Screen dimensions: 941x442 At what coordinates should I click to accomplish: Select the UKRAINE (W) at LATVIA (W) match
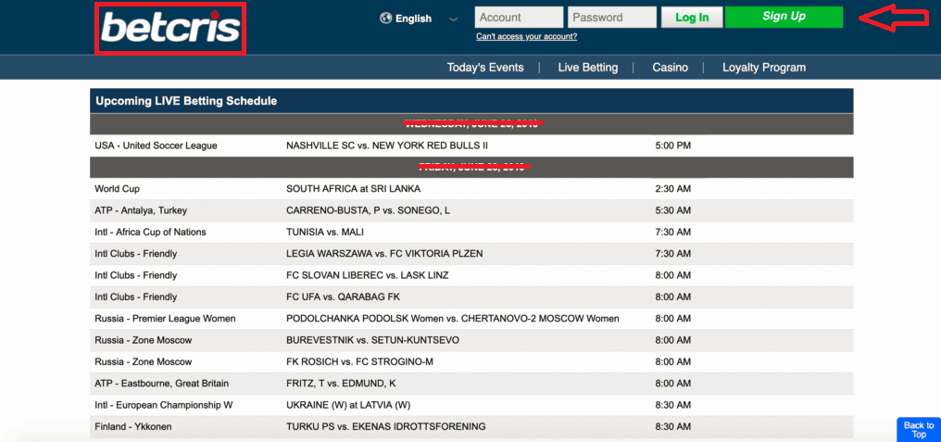[x=348, y=405]
